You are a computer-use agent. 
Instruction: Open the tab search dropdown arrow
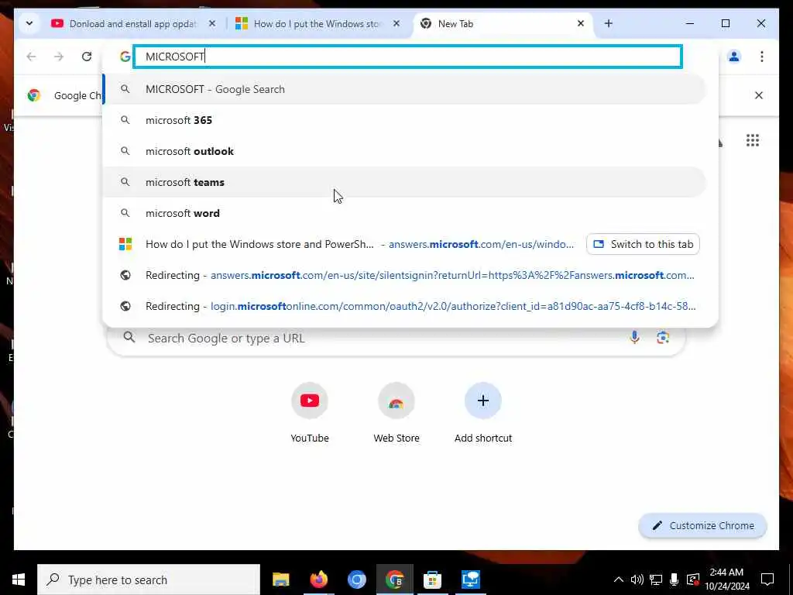[29, 23]
